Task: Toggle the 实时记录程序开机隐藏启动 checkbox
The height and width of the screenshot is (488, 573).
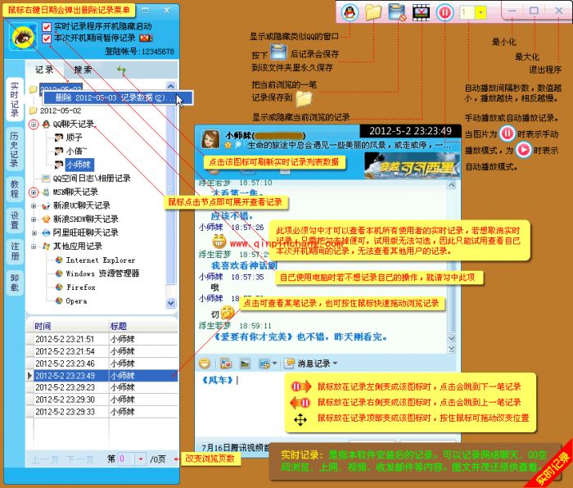Action: pos(47,27)
